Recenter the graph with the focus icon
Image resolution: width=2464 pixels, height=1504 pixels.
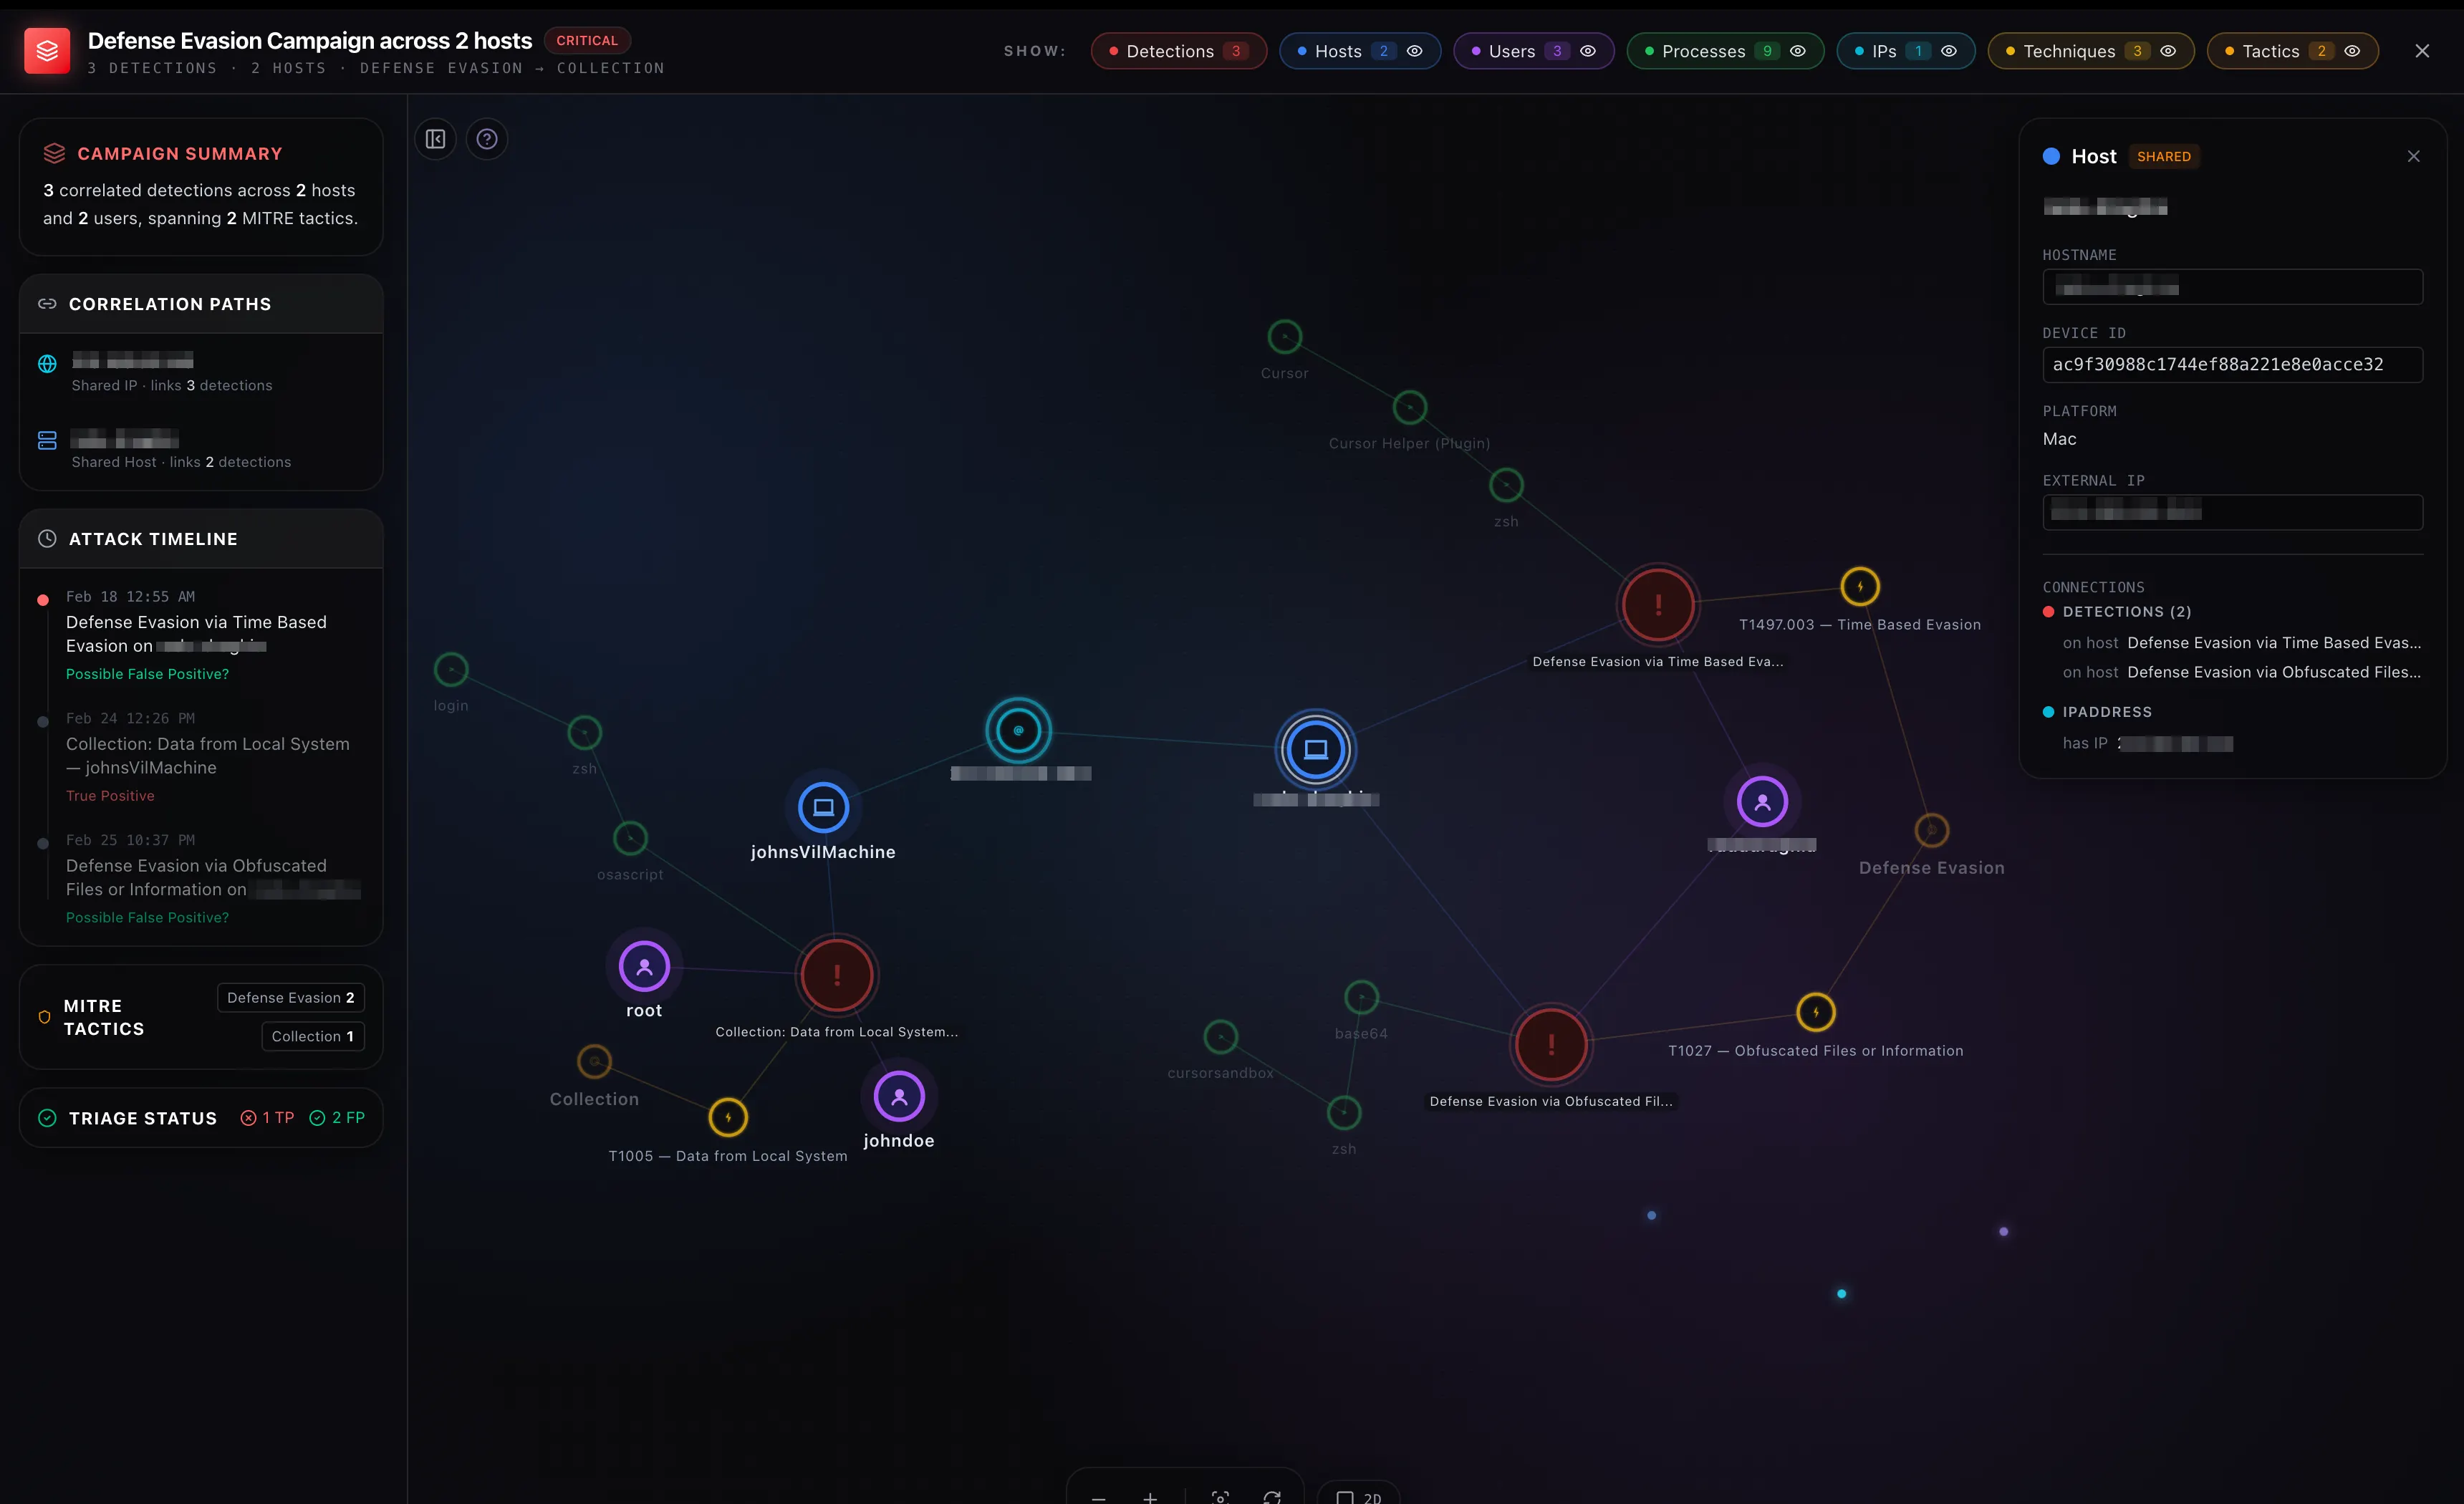coord(1220,1497)
